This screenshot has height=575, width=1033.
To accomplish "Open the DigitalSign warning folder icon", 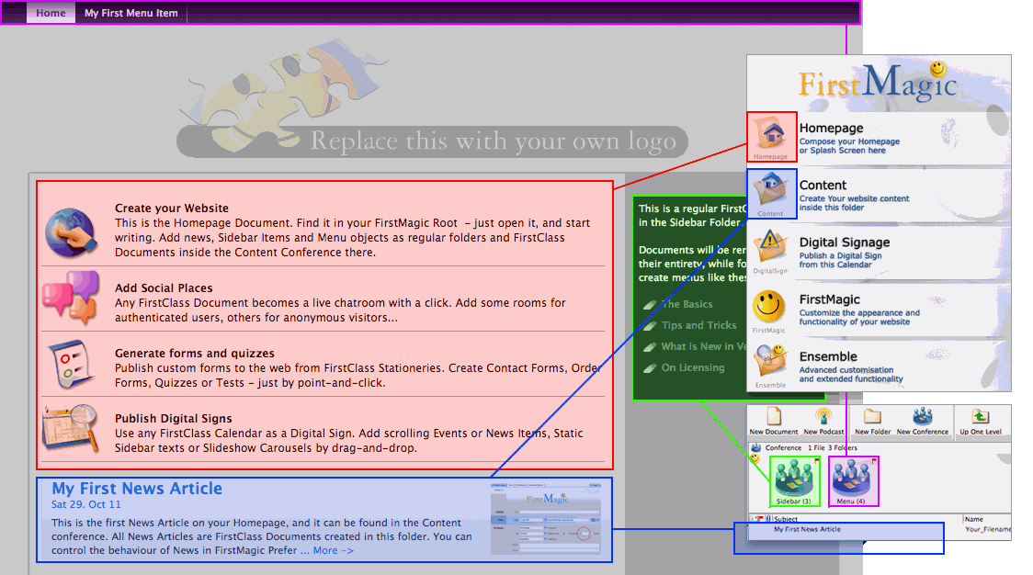I will click(x=770, y=248).
